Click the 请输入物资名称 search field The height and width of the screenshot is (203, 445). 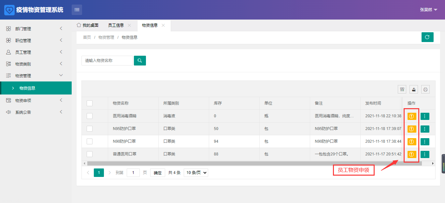click(107, 61)
